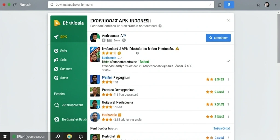Click the yellow logo in green sidebar

(x=57, y=23)
